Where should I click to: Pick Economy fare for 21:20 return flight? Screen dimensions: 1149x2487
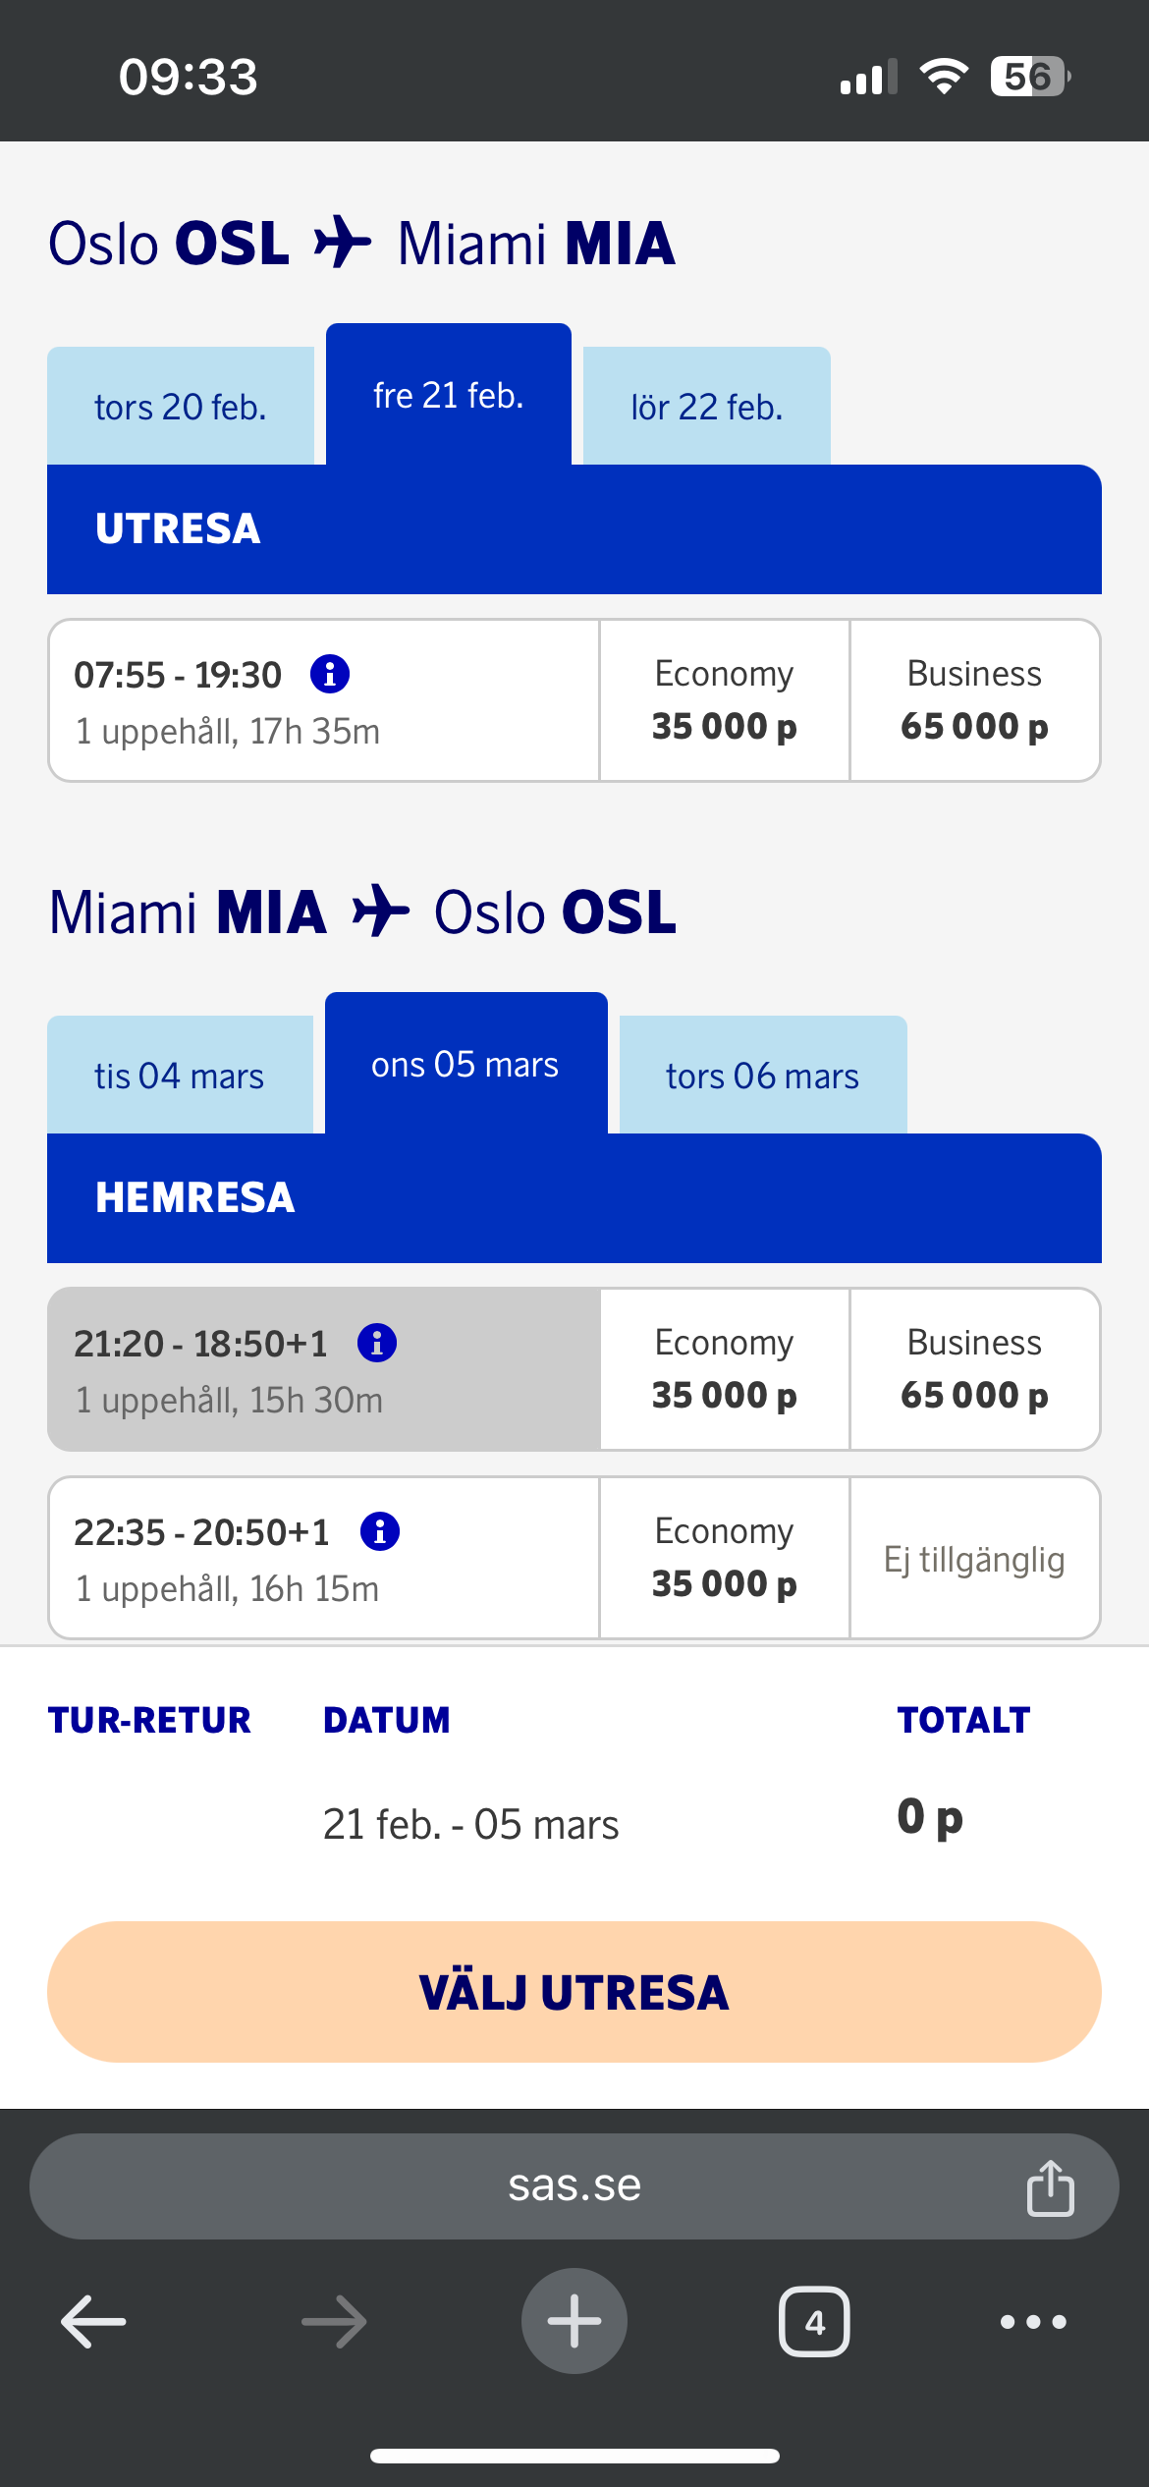click(725, 1369)
